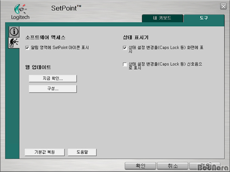
Task: Open the '구성...' update settings button
Action: (53, 89)
